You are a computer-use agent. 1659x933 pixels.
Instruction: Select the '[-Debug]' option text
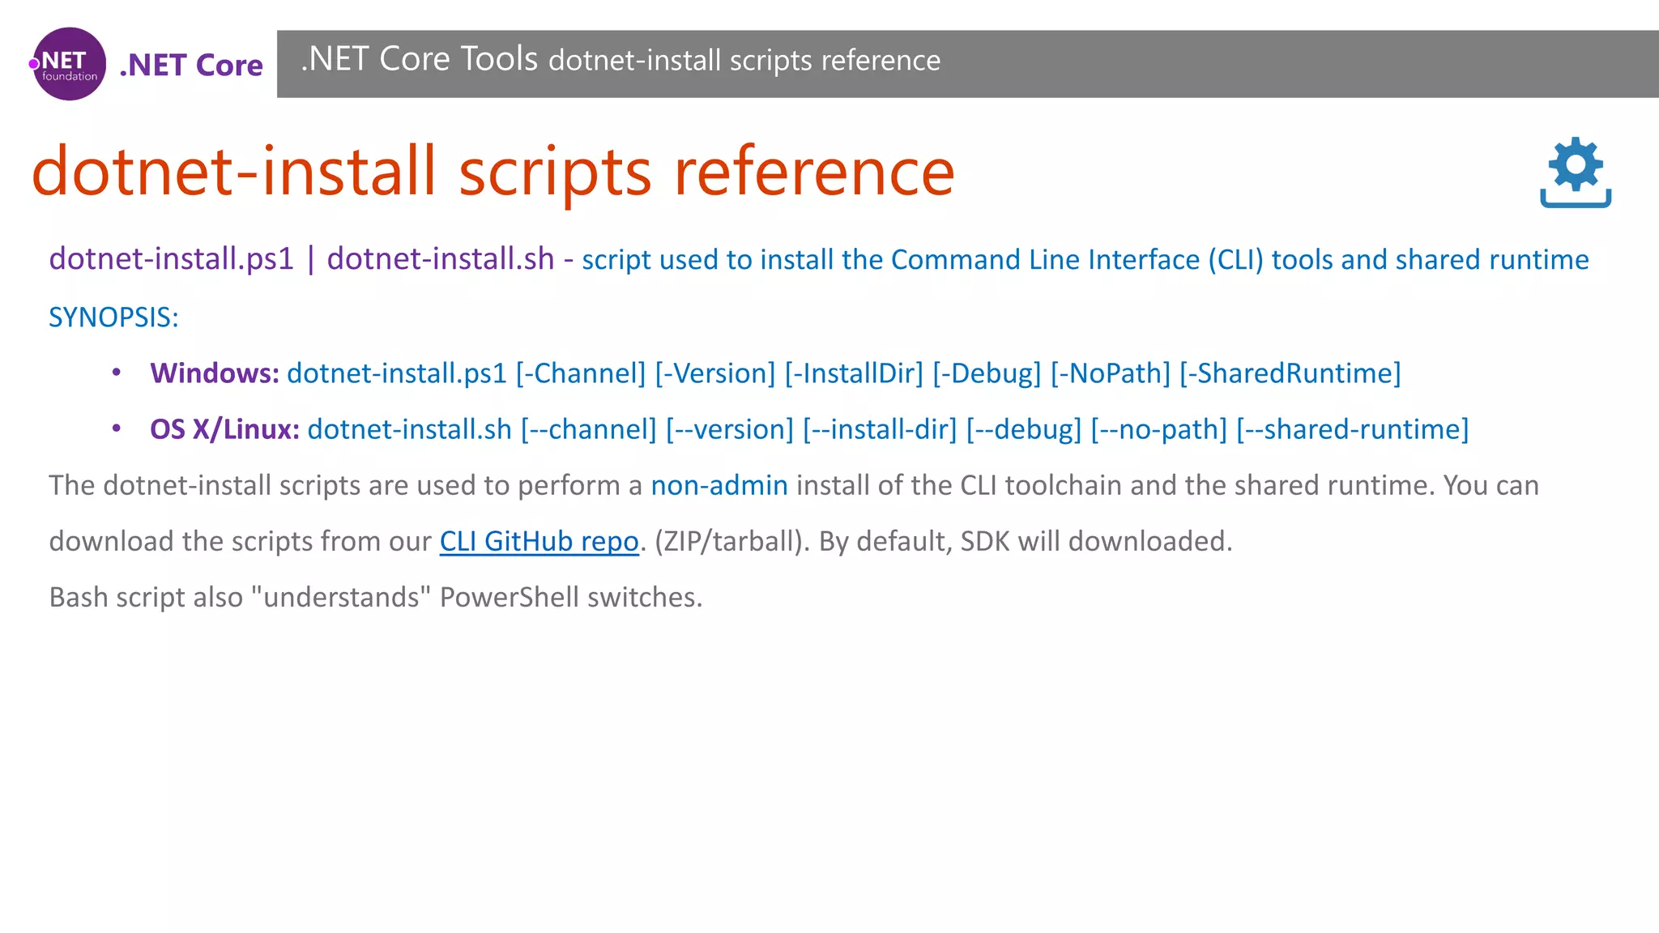[987, 373]
